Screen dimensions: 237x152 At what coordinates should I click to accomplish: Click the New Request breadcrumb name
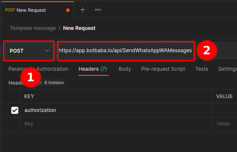[x=79, y=28]
